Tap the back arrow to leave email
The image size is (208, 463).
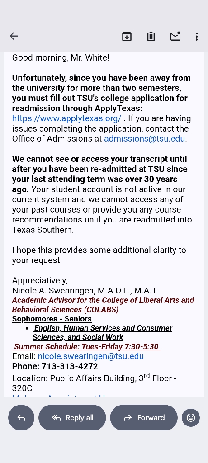coord(14,36)
